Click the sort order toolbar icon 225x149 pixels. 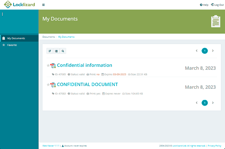pos(50,51)
